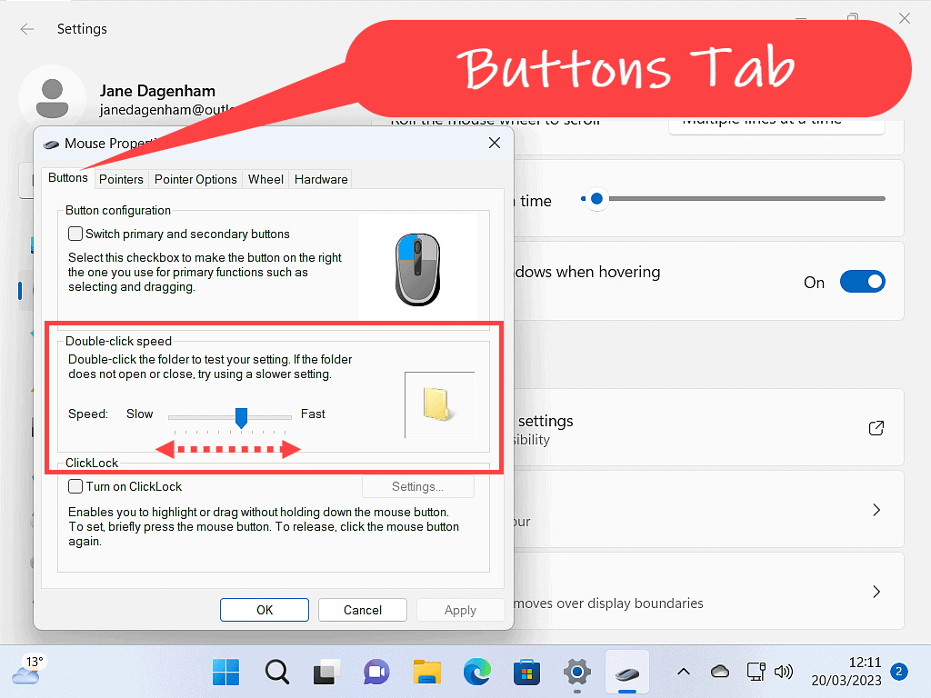Click the Windows Start icon in taskbar
This screenshot has width=931, height=698.
(225, 673)
